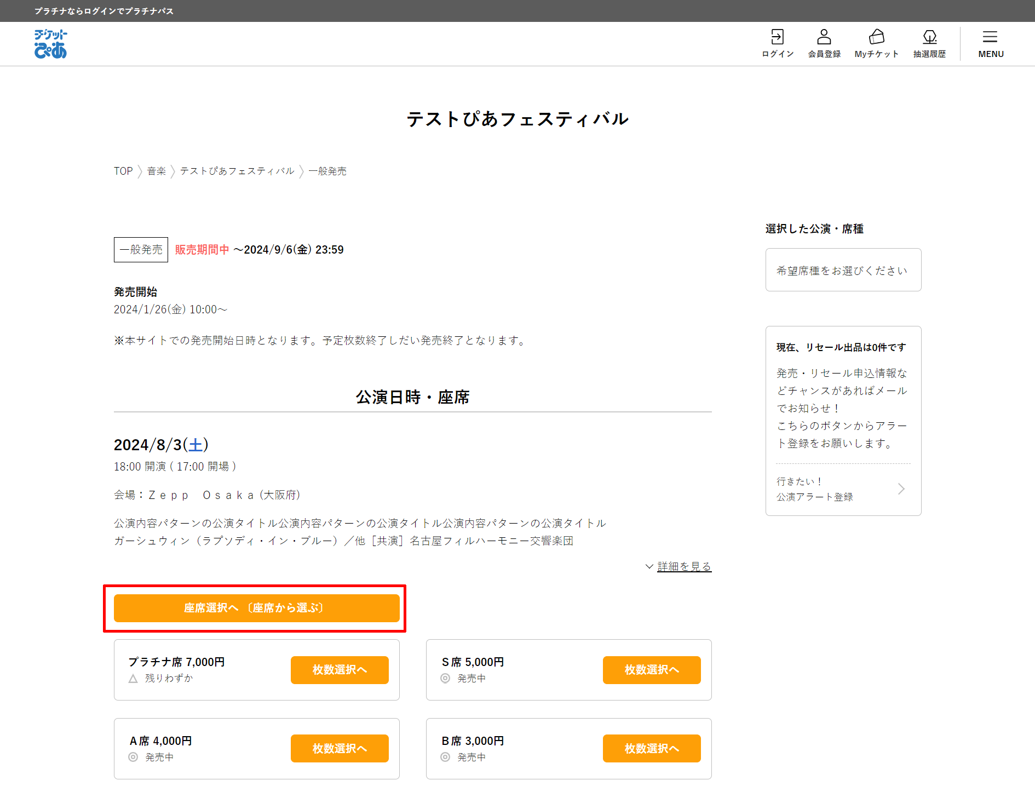Click the 公演日時・座席 section heading
The height and width of the screenshot is (792, 1035).
pyautogui.click(x=413, y=397)
